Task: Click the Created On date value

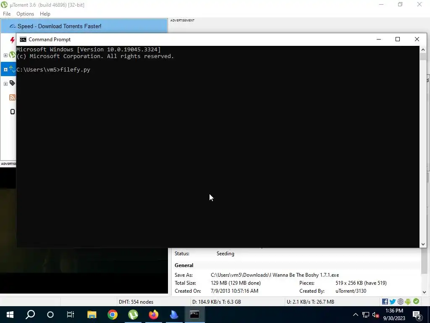Action: coord(234,291)
